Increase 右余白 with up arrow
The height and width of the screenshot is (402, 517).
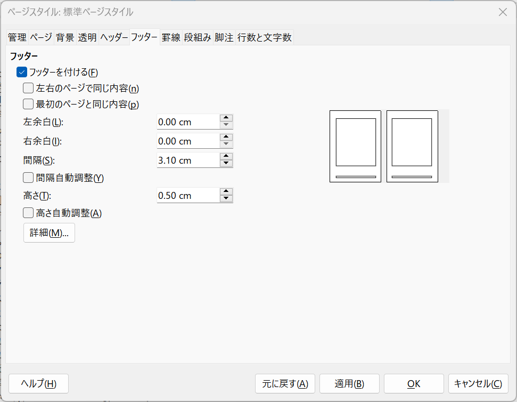tap(226, 138)
